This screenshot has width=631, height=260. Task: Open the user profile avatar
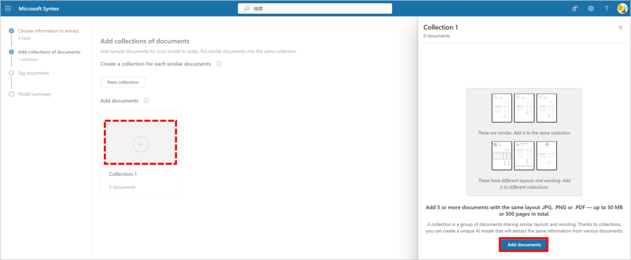pyautogui.click(x=622, y=8)
